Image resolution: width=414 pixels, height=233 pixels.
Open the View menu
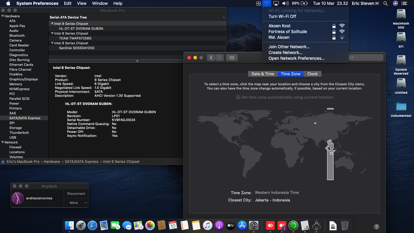tap(82, 3)
